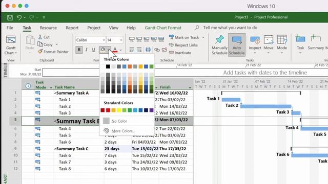Click the Move task icon
The image size is (328, 184).
point(269,40)
